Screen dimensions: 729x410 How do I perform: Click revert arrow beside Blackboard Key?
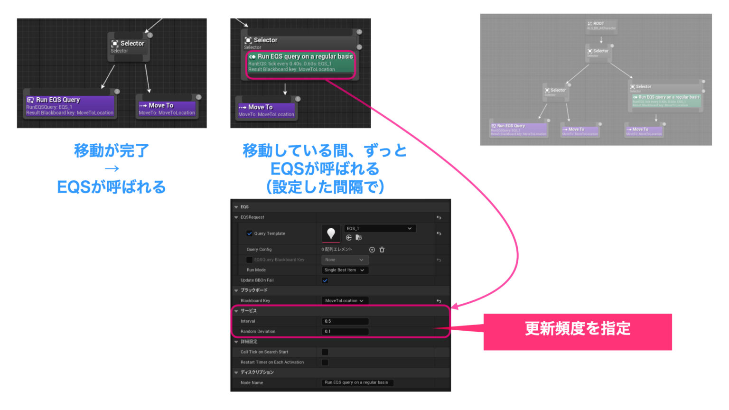(439, 300)
